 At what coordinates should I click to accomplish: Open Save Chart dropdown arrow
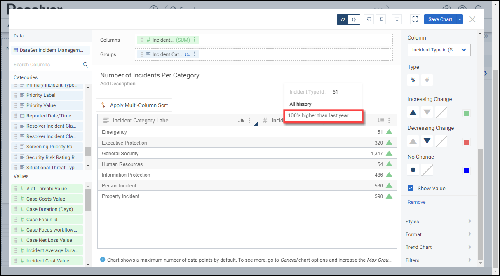[460, 19]
